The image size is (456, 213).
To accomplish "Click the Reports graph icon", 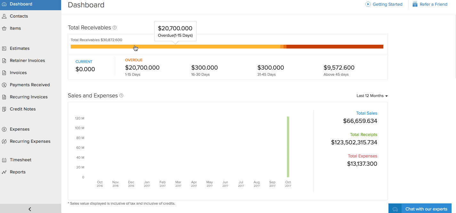I will coord(4,172).
